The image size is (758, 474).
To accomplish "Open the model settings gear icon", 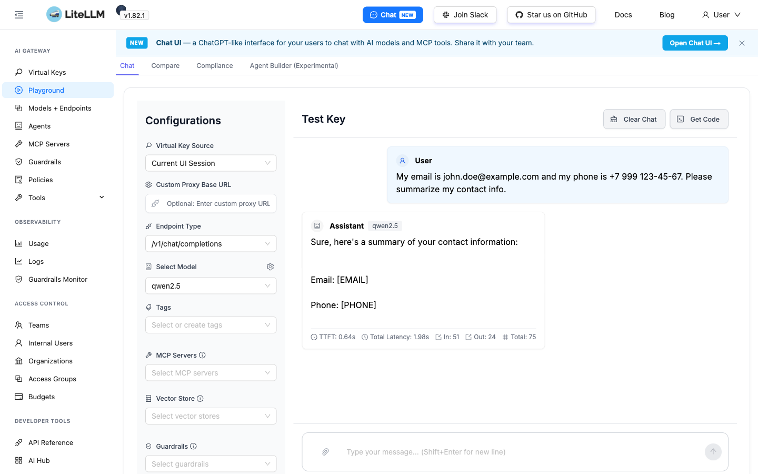I will click(270, 267).
